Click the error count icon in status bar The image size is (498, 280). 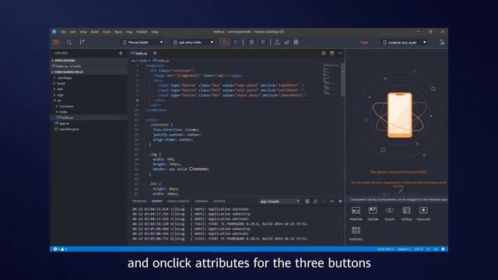[x=56, y=249]
